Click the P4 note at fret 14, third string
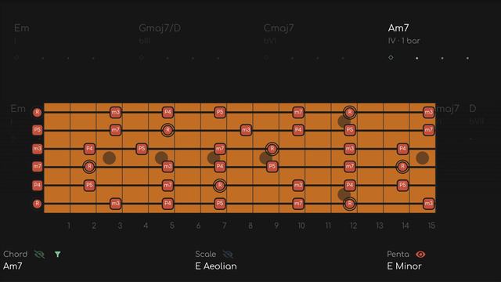This screenshot has width=501, height=282. point(402,149)
